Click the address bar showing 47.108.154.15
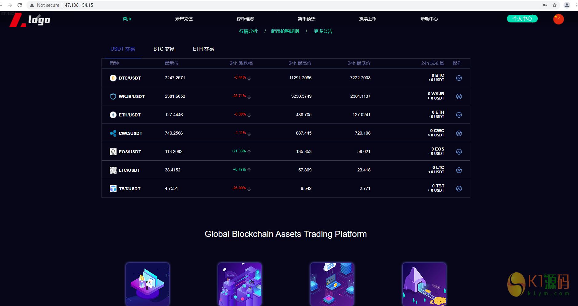Image resolution: width=578 pixels, height=306 pixels. click(79, 5)
